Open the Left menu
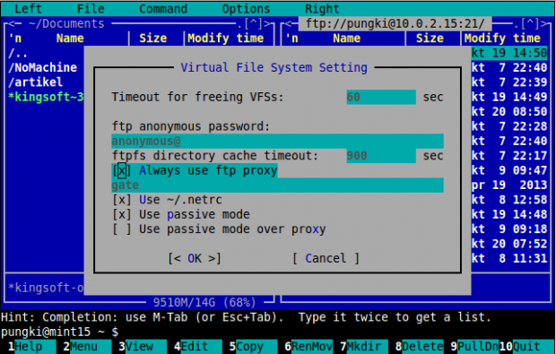556x354 pixels. pos(28,8)
